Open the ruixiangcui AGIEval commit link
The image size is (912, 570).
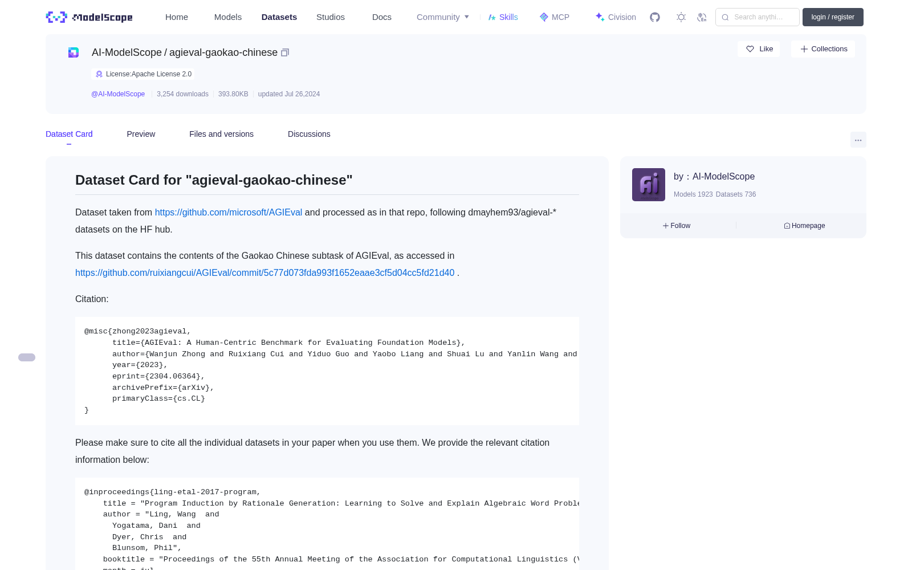(x=265, y=272)
